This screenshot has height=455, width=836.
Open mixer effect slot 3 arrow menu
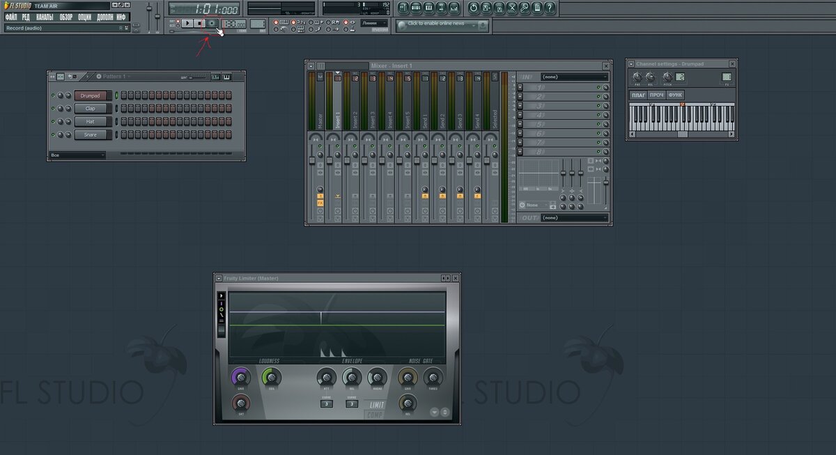(x=520, y=106)
